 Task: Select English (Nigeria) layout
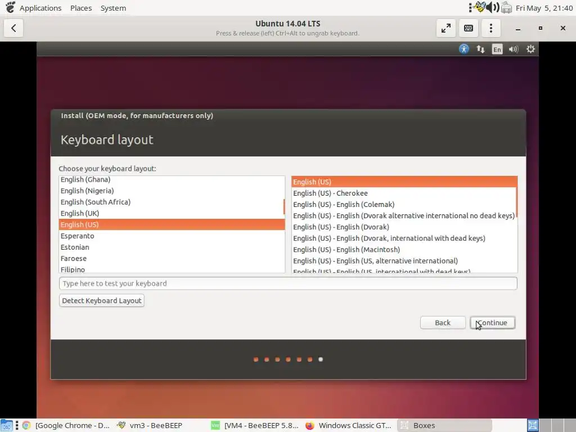tap(172, 191)
